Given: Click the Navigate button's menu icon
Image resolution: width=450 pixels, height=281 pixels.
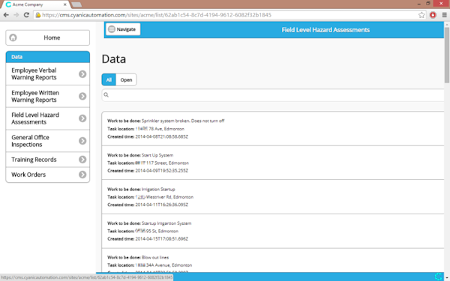Looking at the screenshot, I should coord(112,29).
